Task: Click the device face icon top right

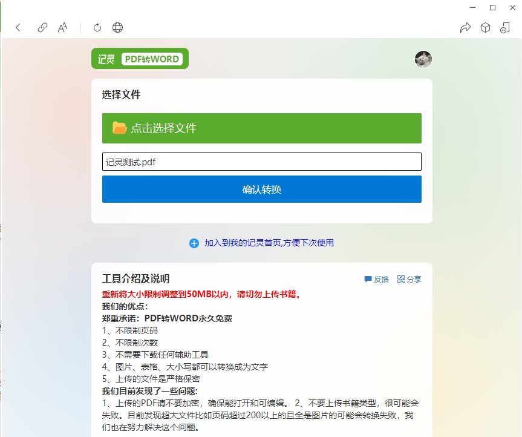Action: pyautogui.click(x=505, y=27)
